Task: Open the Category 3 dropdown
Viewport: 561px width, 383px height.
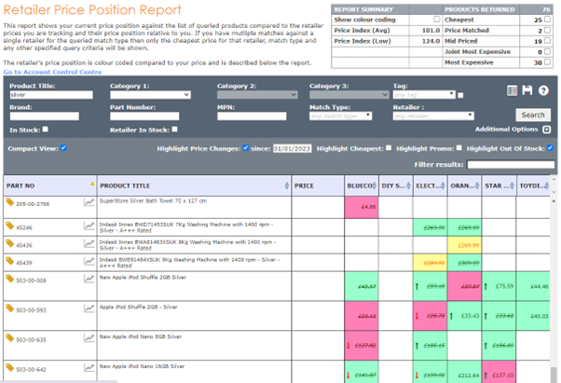Action: point(349,95)
